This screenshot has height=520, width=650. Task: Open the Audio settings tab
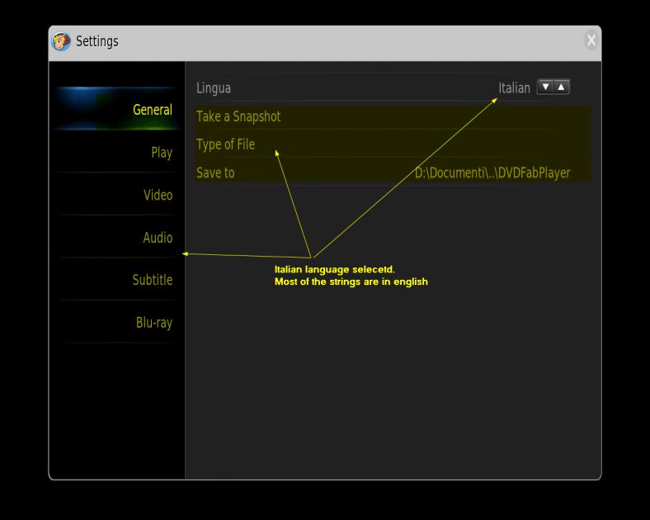pyautogui.click(x=115, y=237)
